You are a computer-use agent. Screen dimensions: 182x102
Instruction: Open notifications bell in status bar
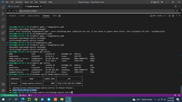pyautogui.click(x=179, y=95)
